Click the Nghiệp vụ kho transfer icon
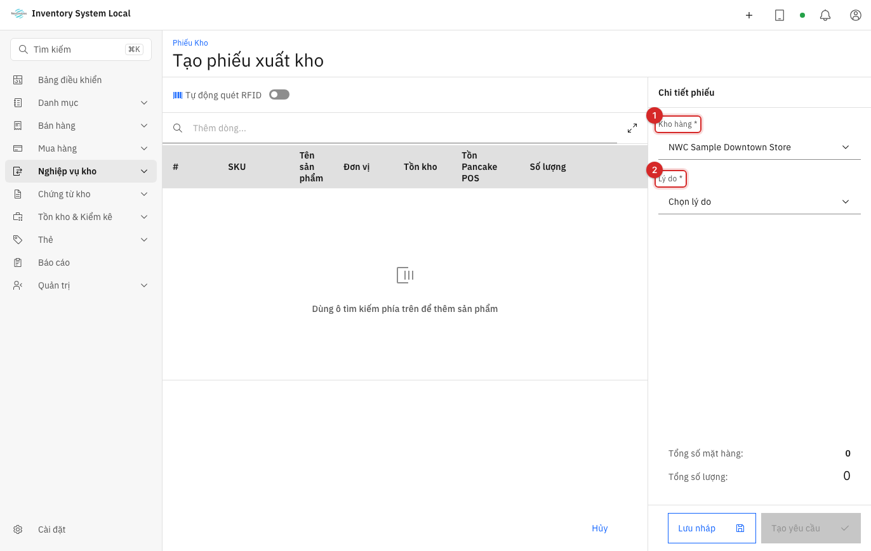Image resolution: width=871 pixels, height=551 pixels. coord(18,171)
